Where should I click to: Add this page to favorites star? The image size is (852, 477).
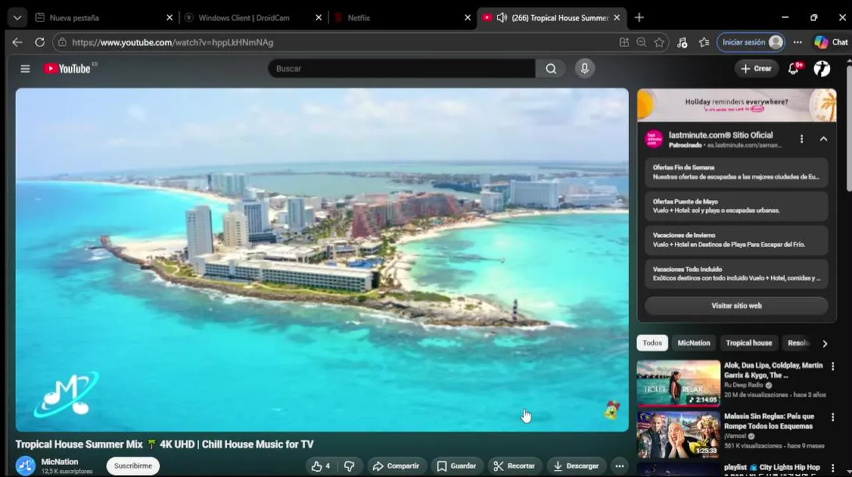[659, 42]
